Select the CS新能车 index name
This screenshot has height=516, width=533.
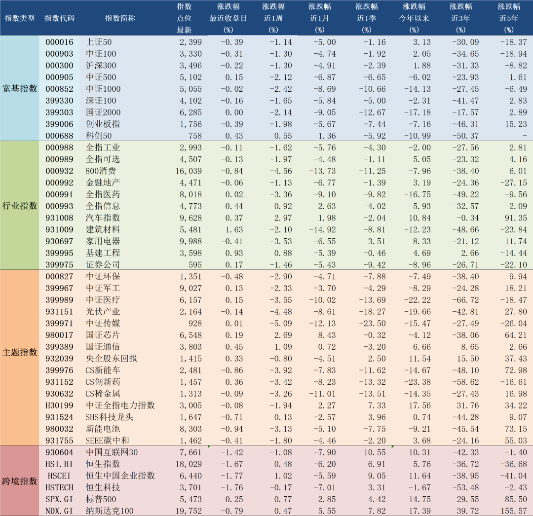click(x=104, y=370)
